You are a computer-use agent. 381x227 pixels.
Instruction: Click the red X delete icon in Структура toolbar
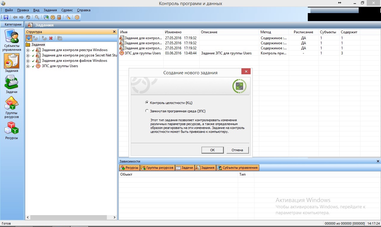(51, 38)
